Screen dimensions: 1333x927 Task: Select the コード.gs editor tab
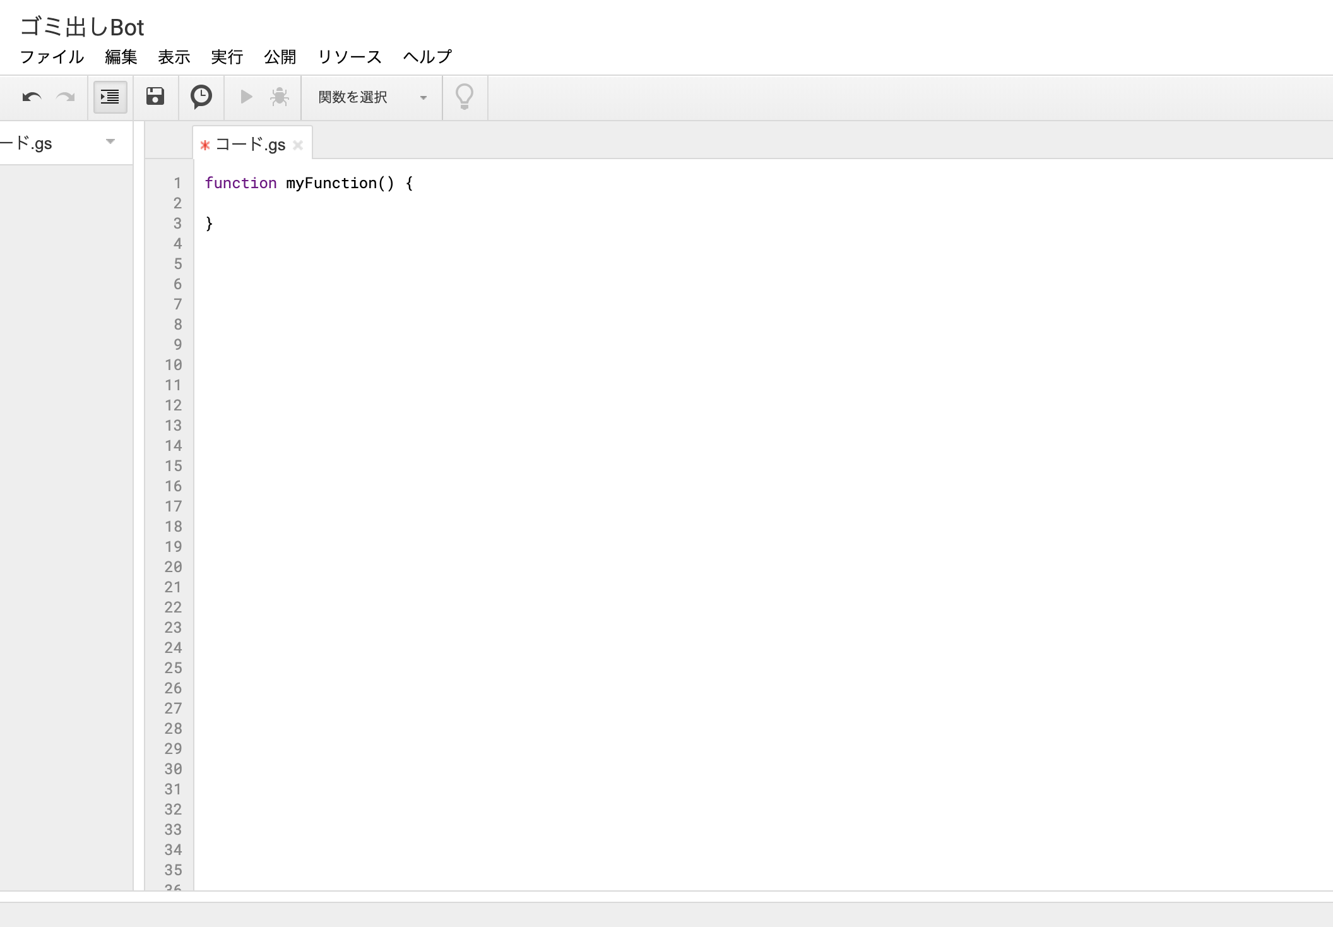coord(251,145)
